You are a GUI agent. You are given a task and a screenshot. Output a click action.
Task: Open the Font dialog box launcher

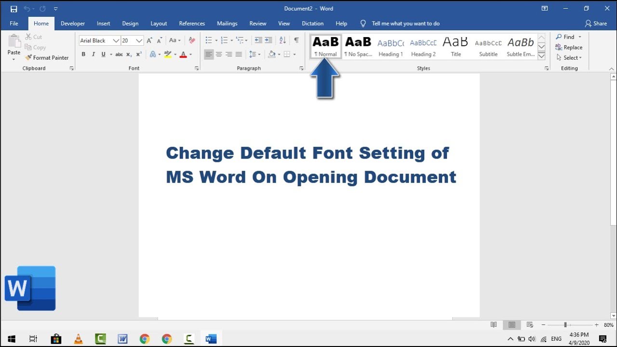coord(197,68)
